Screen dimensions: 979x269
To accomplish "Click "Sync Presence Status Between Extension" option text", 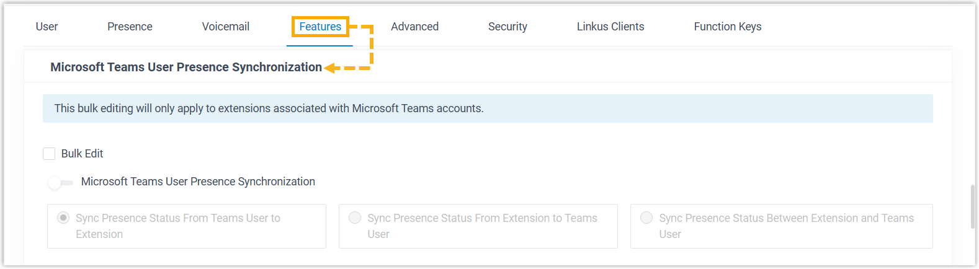I will point(786,218).
